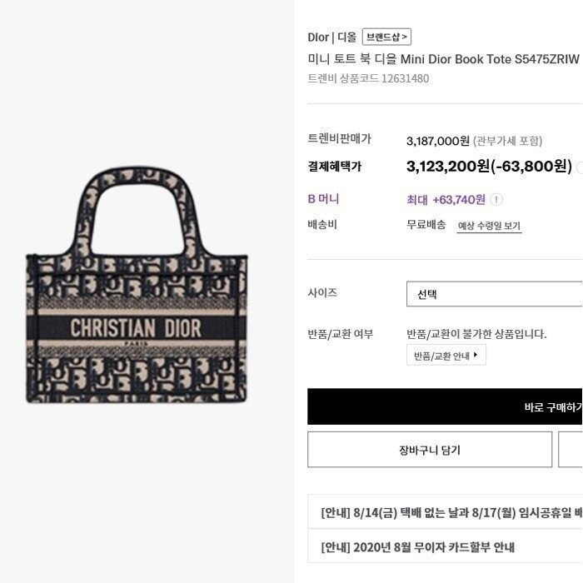Add to cart with 장바구니 담기
This screenshot has height=583, width=583.
coord(430,450)
